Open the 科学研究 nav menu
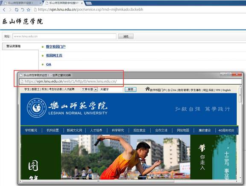The width and height of the screenshot is (246, 186). click(118, 130)
